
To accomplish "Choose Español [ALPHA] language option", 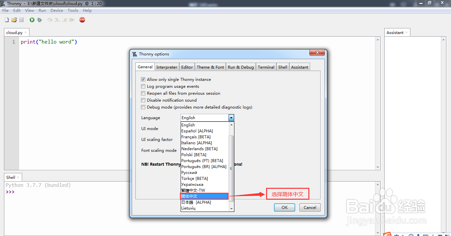I will coord(205,131).
